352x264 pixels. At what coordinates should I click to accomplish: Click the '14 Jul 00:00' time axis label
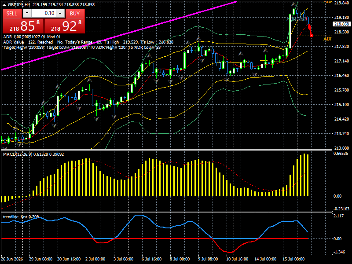coord(265,259)
